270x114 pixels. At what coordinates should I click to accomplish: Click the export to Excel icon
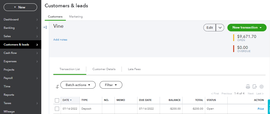255,87
